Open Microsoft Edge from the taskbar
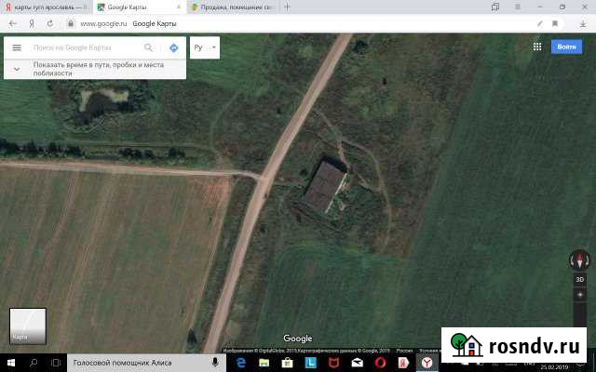Viewport: 596px width, 372px height. pos(240,362)
